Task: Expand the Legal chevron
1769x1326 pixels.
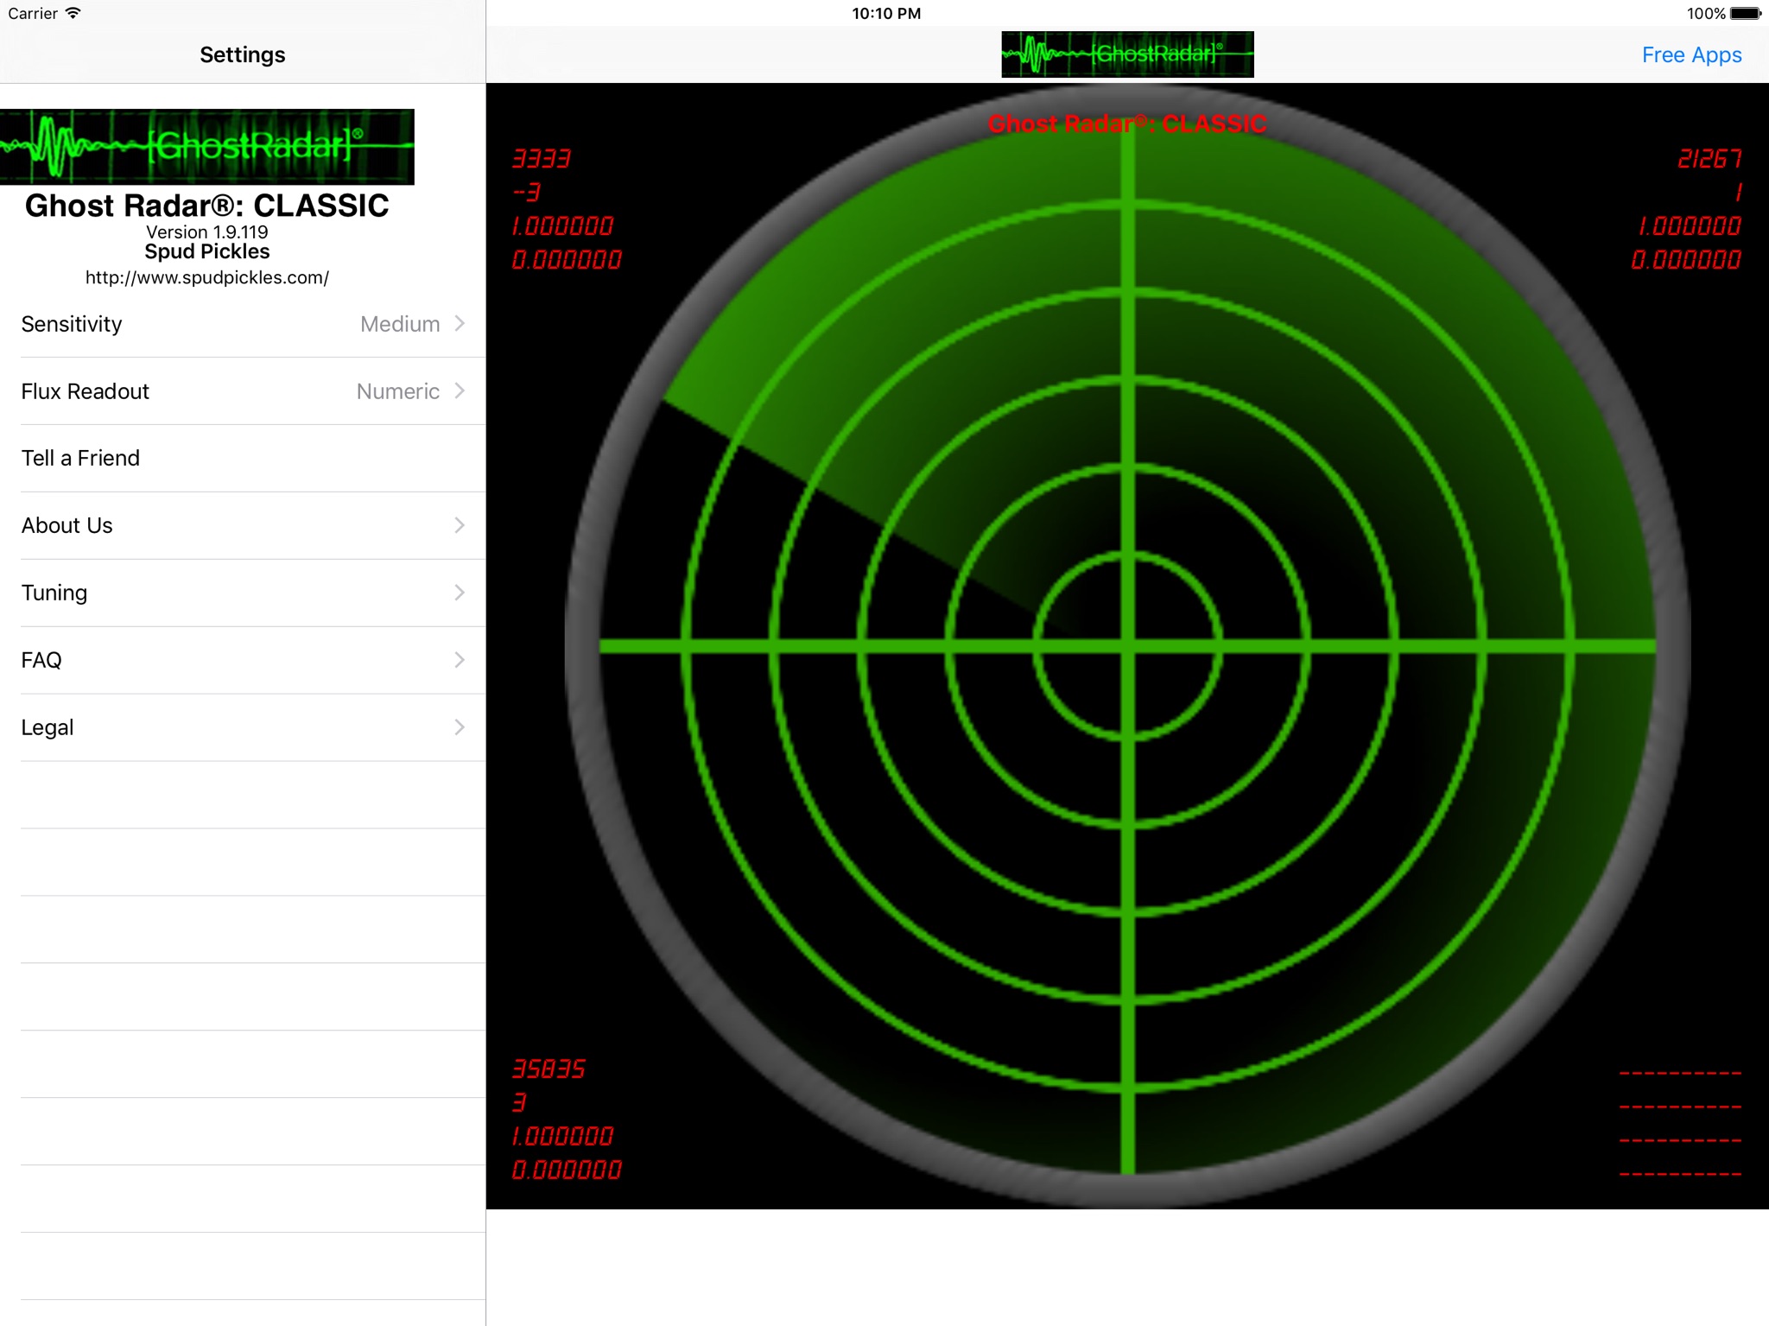Action: [460, 727]
